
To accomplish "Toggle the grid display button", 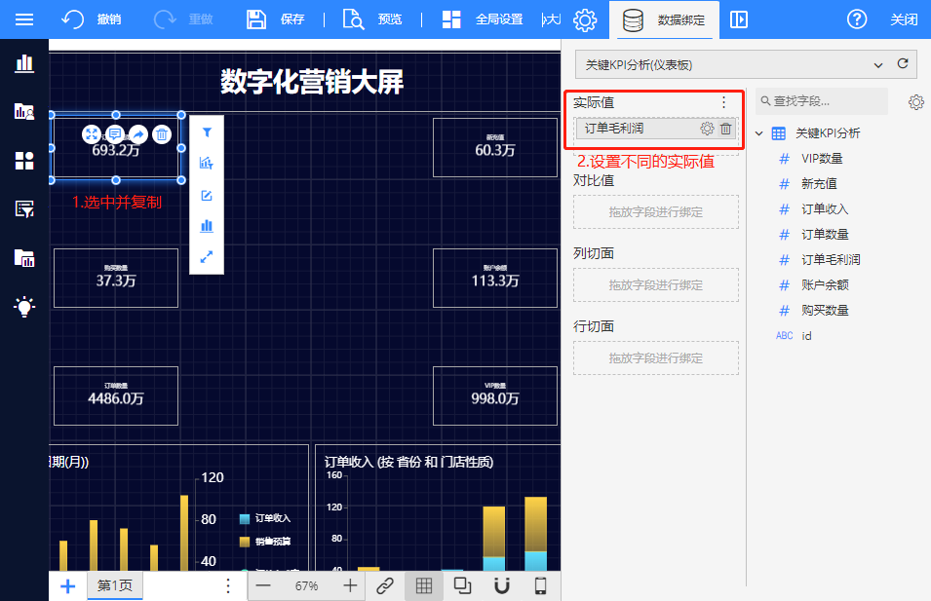I will 424,585.
